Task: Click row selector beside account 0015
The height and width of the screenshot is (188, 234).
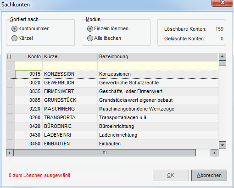Action: coord(11,74)
